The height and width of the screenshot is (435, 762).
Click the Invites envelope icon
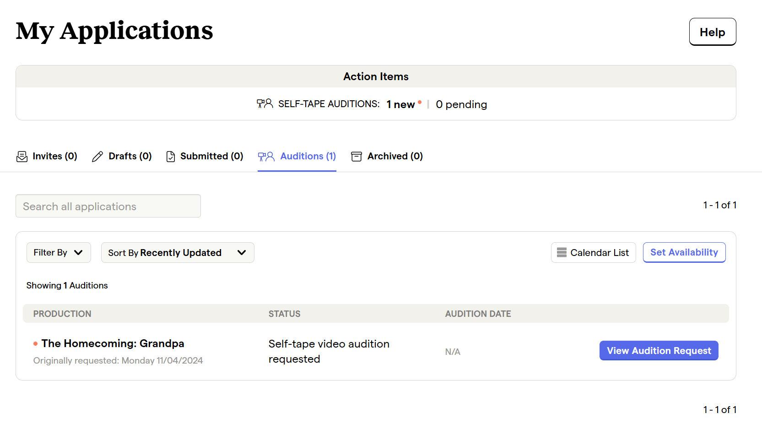(x=22, y=157)
